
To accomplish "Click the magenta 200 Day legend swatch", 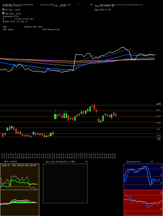I will [x=4, y=13].
